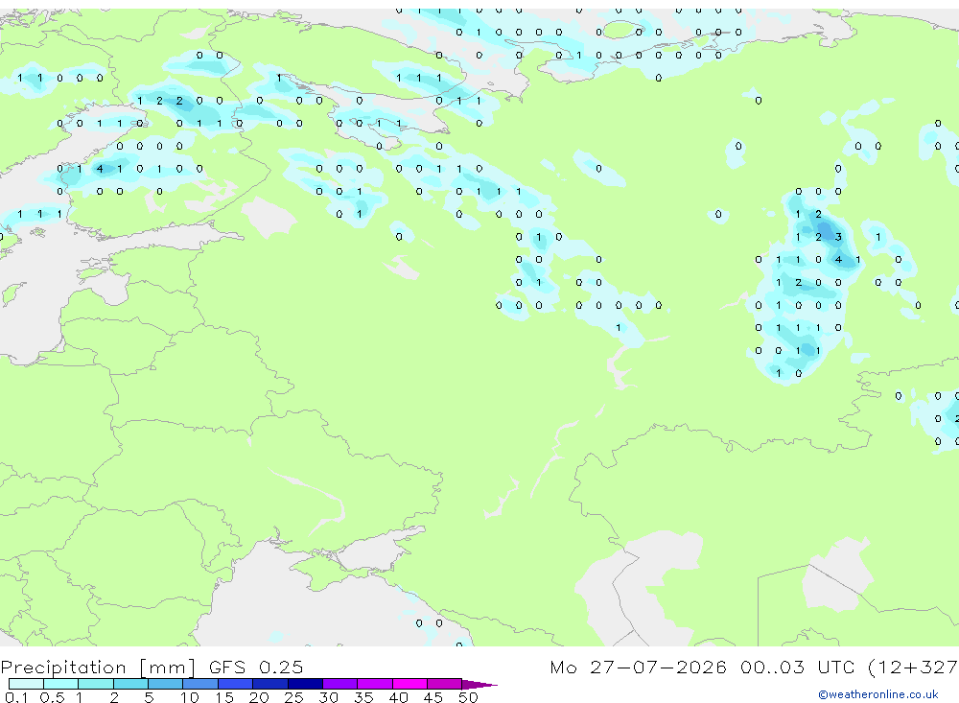
Task: Click the '4' value below the '3' in the eastern cluster
Action: (x=838, y=259)
